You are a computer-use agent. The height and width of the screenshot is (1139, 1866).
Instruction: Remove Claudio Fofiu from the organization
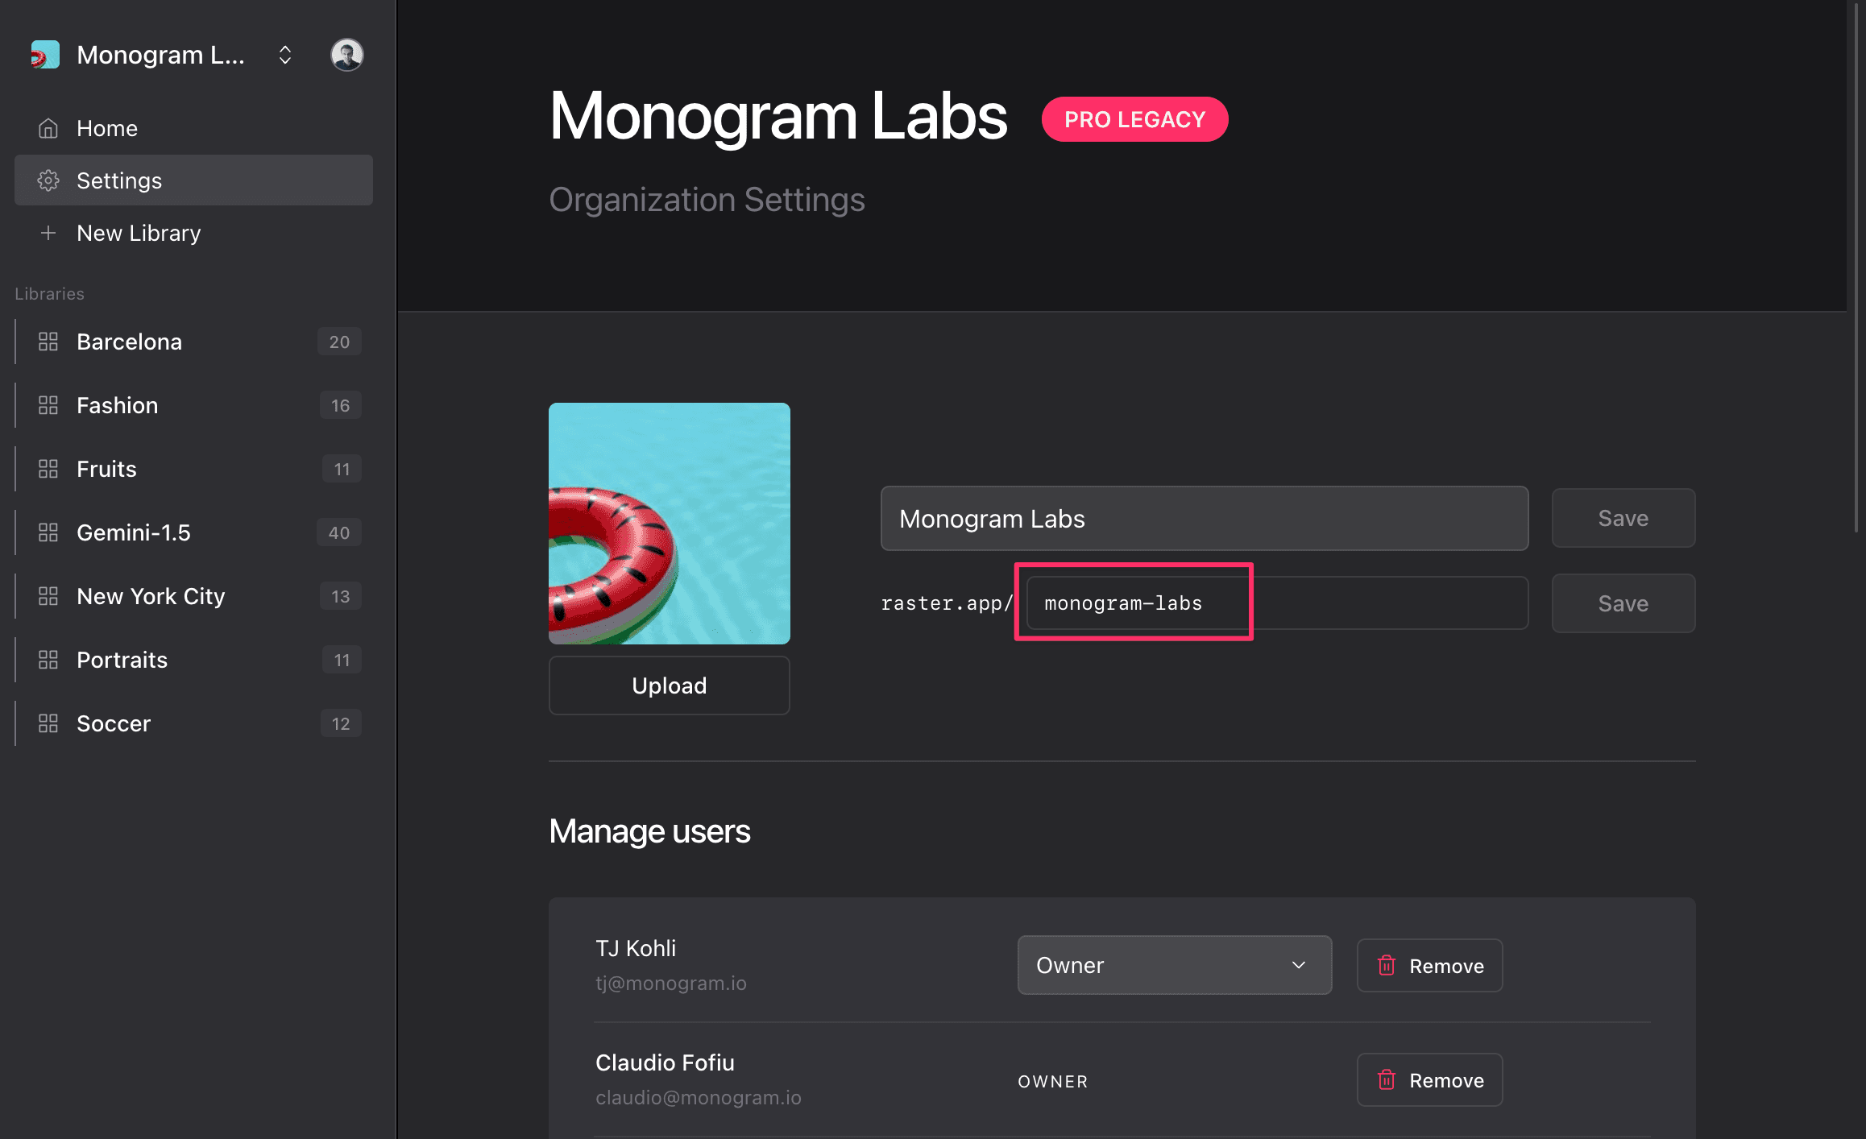click(1430, 1079)
